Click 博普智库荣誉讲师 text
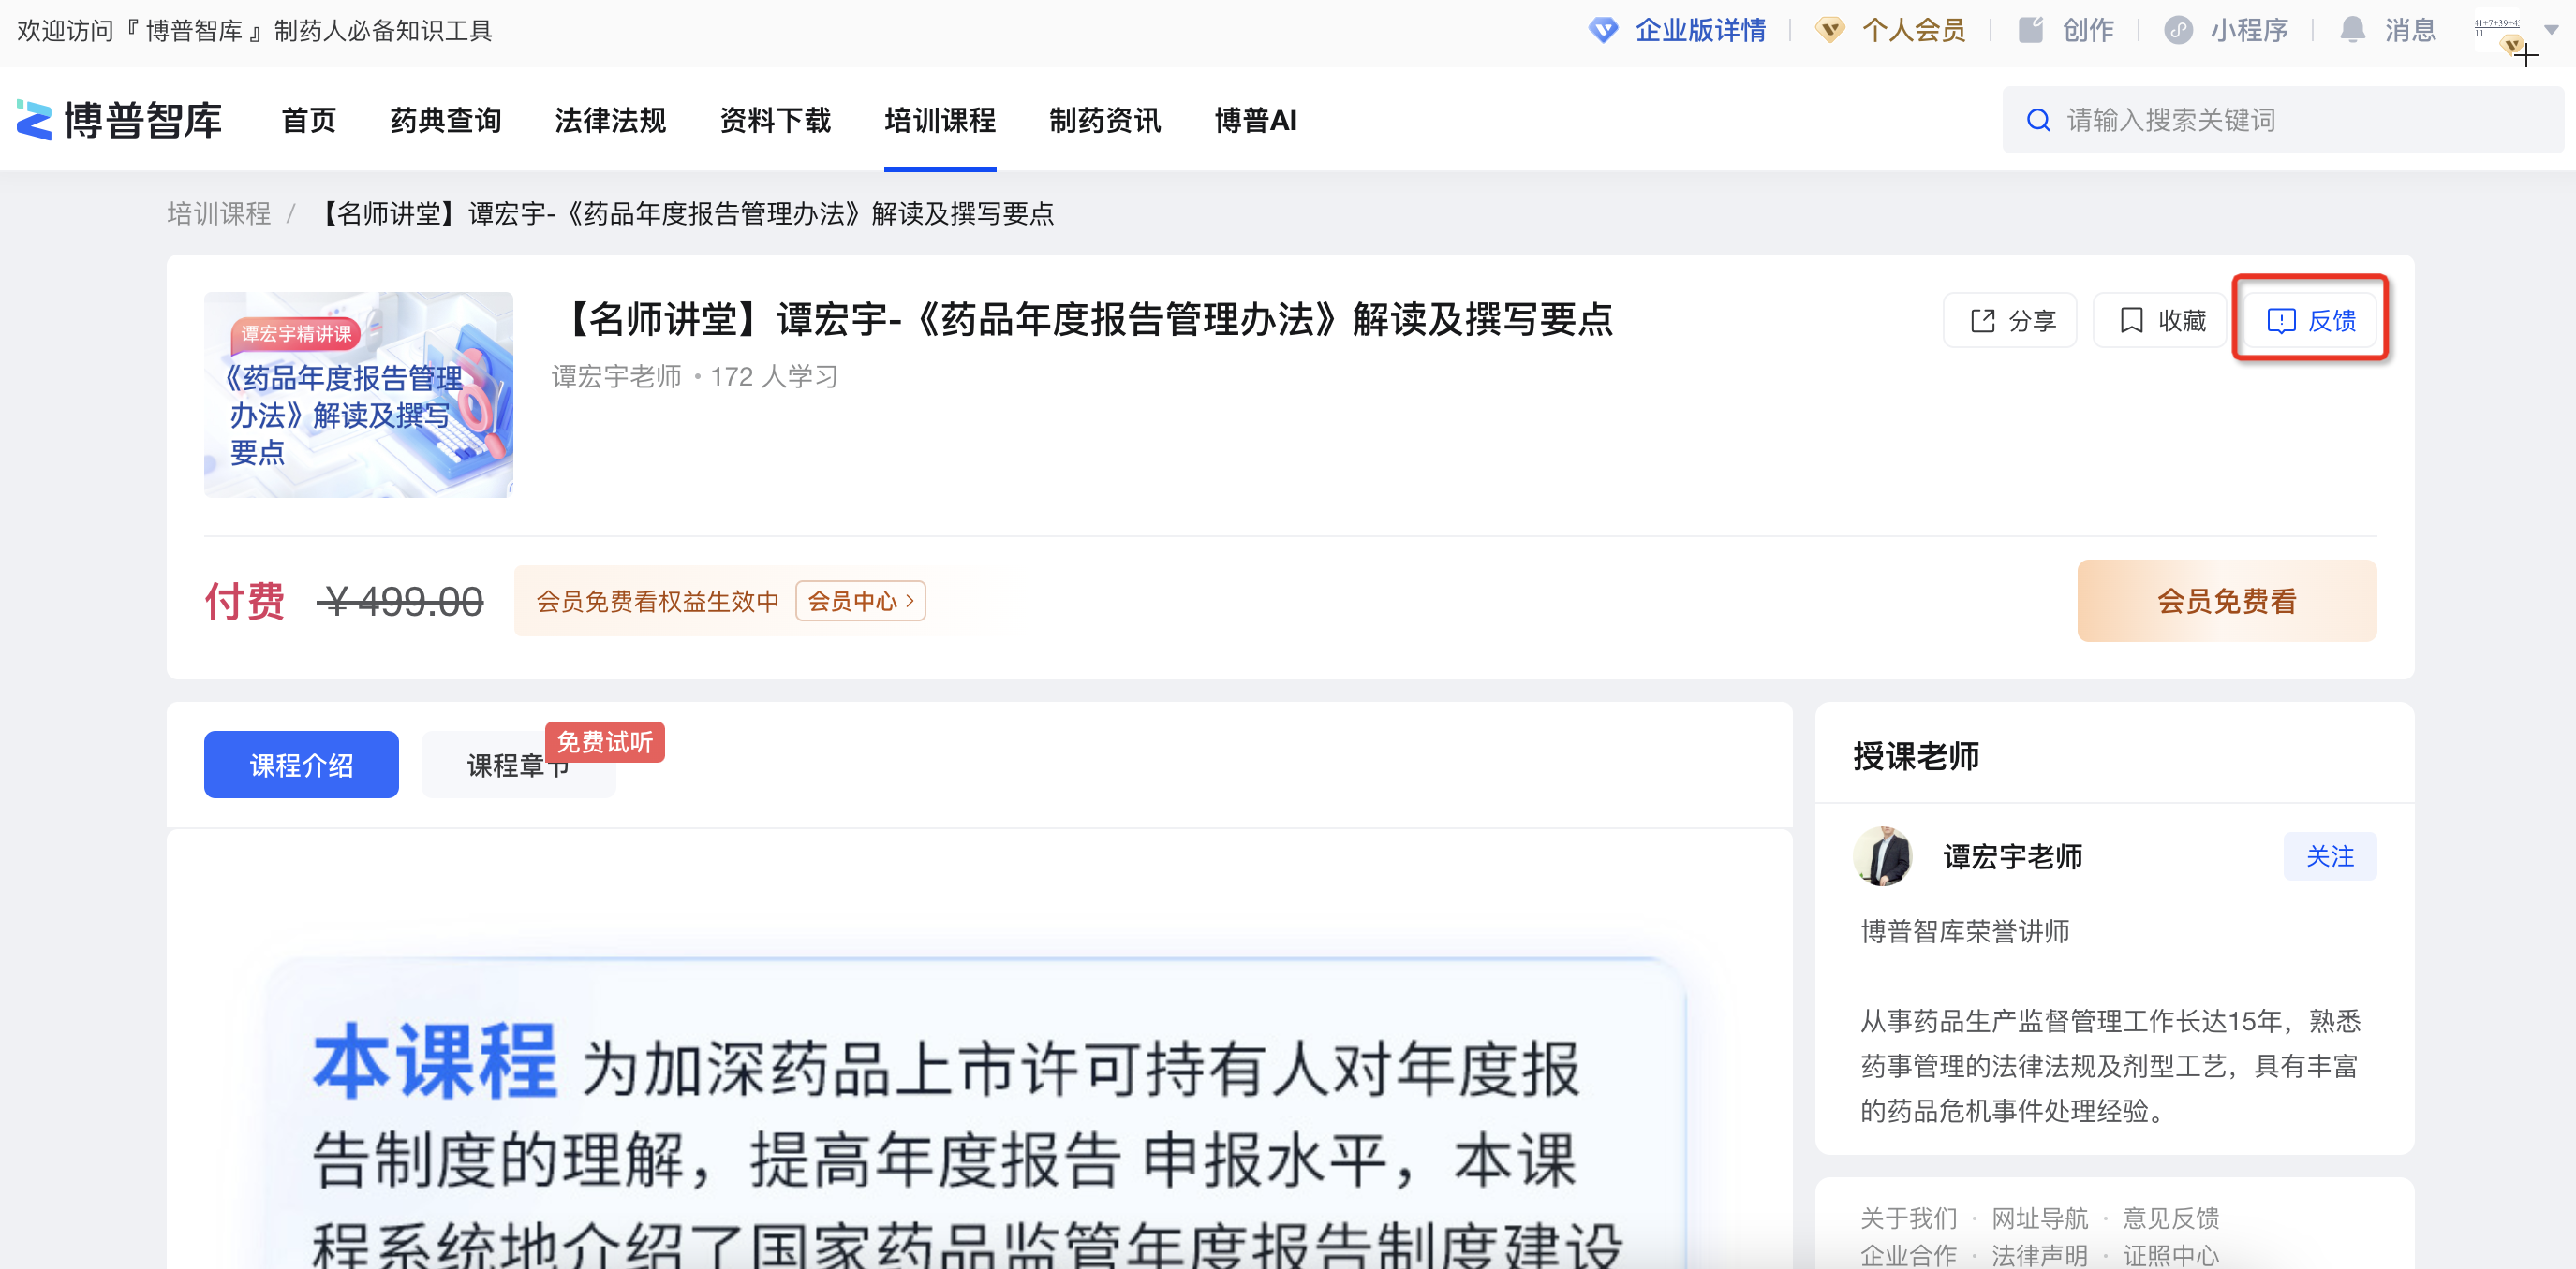Image resolution: width=2576 pixels, height=1269 pixels. [x=1965, y=931]
